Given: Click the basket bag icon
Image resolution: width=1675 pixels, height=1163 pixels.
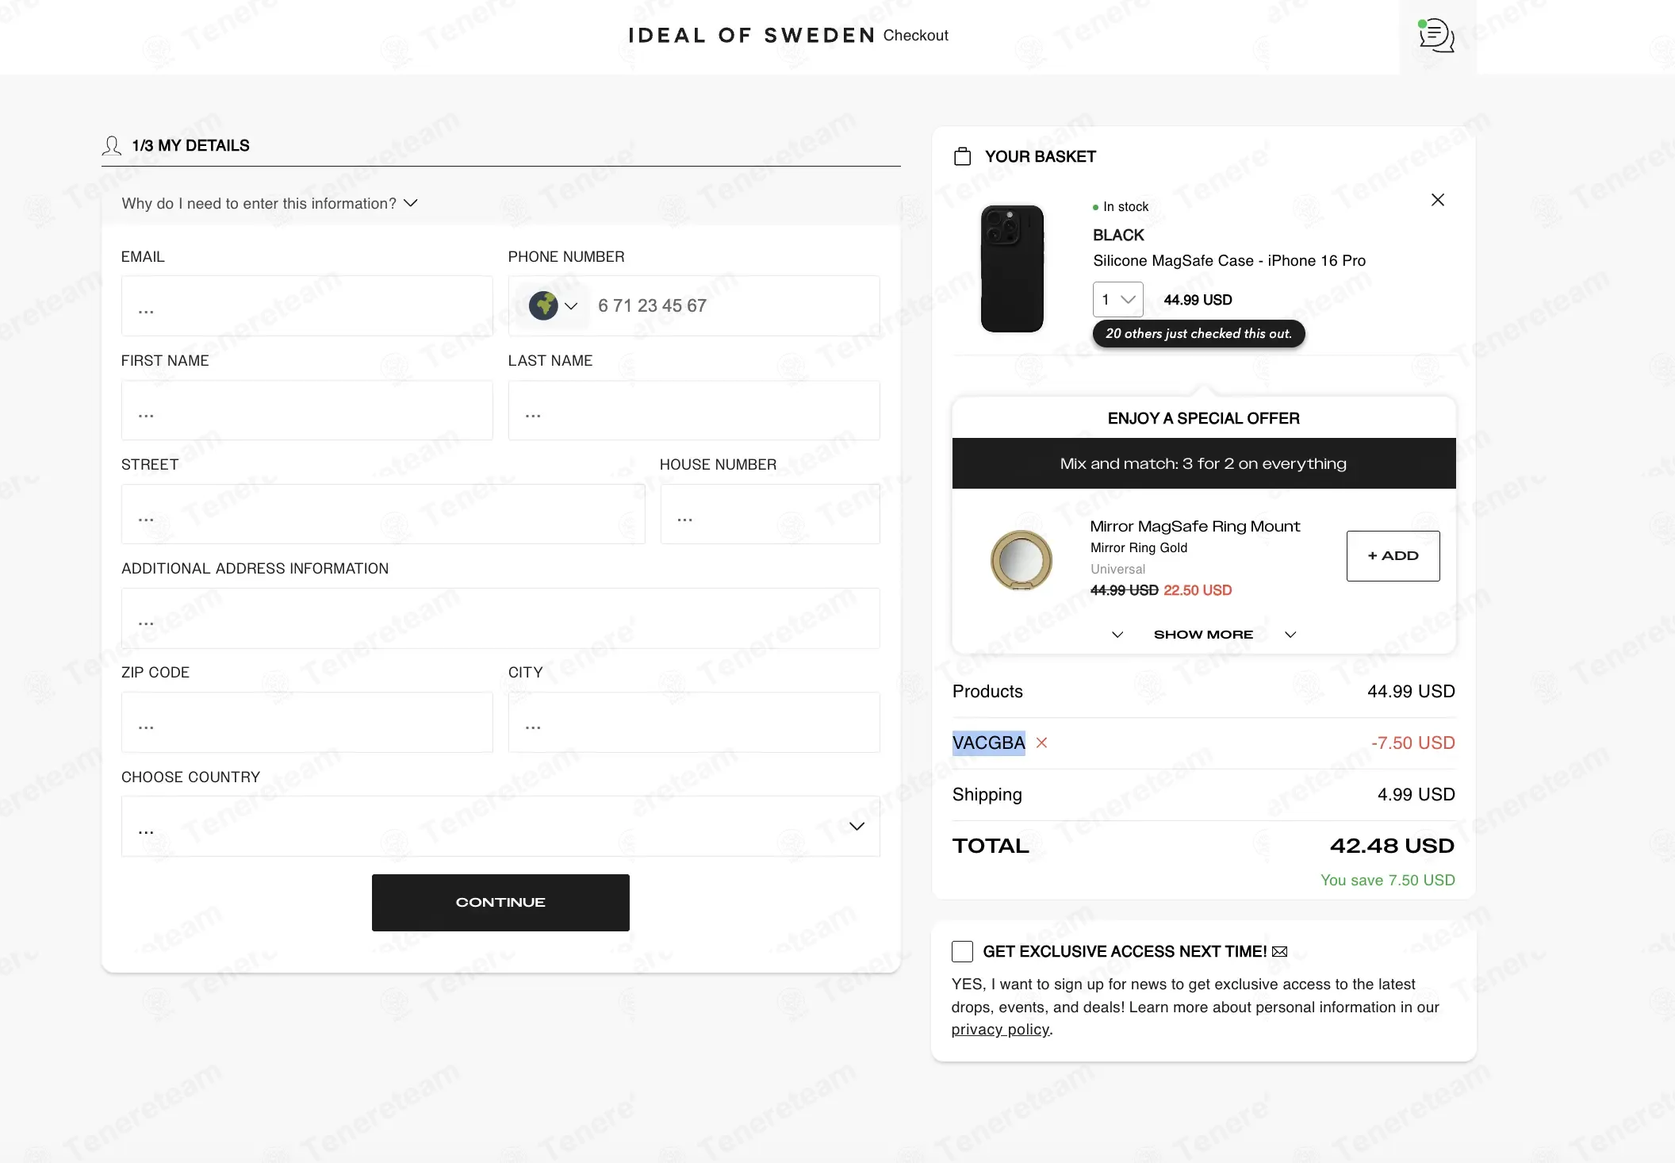Looking at the screenshot, I should [x=962, y=156].
